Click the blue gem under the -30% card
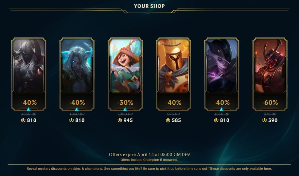This screenshot has width=299, height=176. tap(125, 109)
